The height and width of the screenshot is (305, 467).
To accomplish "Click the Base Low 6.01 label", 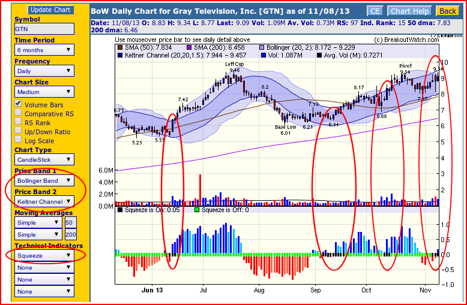I will coord(286,130).
